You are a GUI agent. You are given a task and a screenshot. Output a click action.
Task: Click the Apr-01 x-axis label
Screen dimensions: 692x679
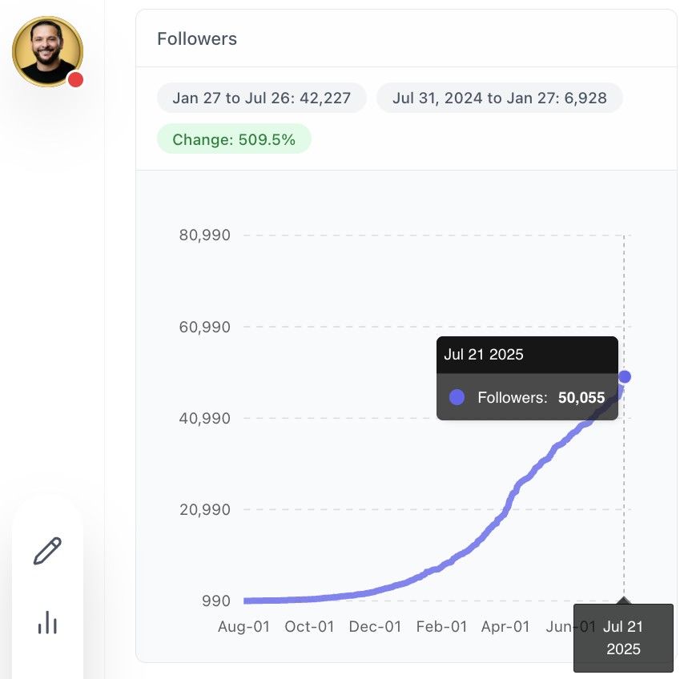505,626
